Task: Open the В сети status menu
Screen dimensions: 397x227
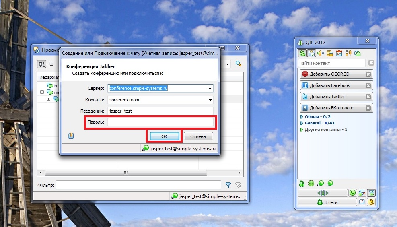Action: pos(327,202)
